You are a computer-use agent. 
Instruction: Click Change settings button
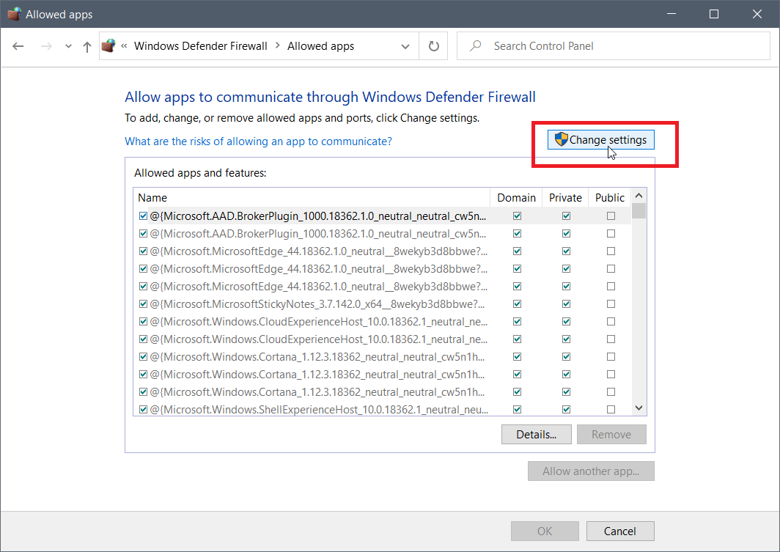[600, 139]
